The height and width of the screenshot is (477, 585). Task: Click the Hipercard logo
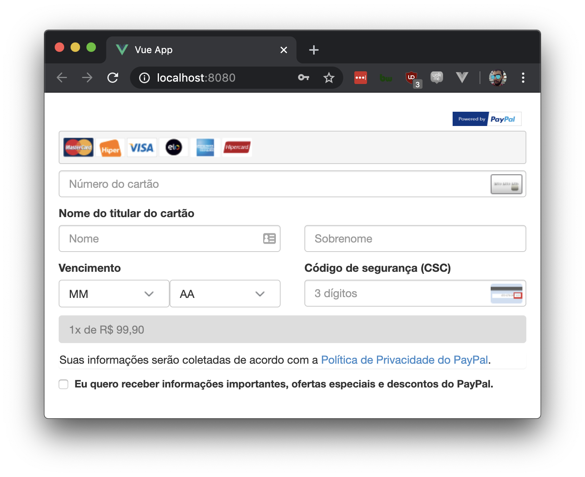coord(237,147)
